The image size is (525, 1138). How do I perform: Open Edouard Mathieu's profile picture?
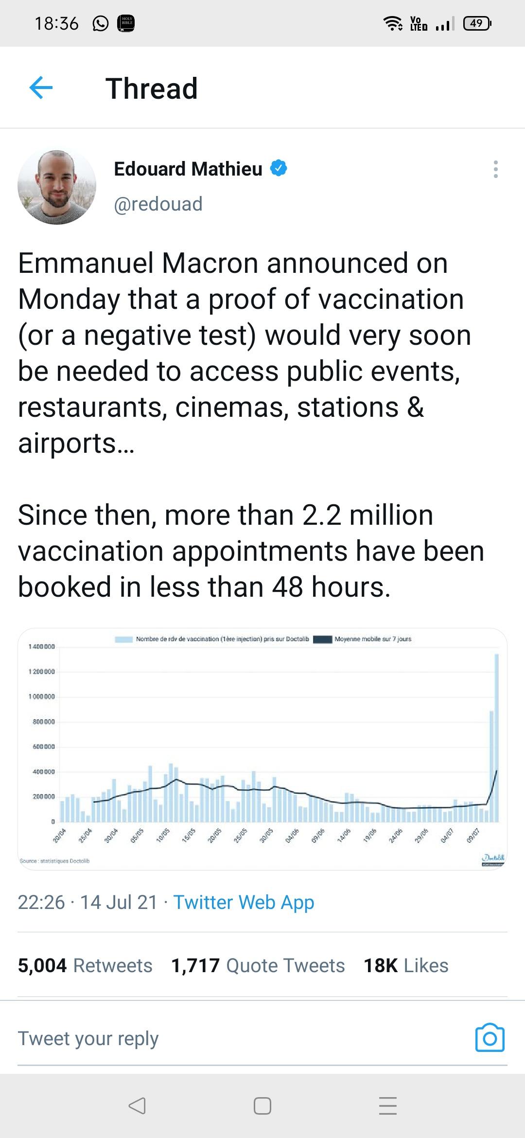pyautogui.click(x=57, y=187)
